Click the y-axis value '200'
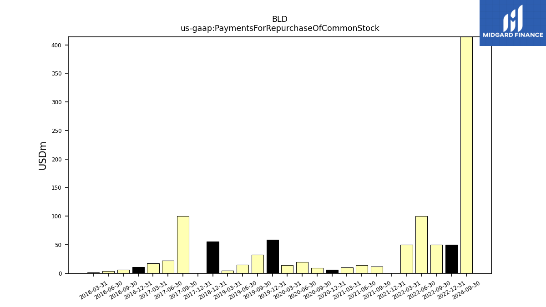The width and height of the screenshot is (546, 307). pos(56,160)
